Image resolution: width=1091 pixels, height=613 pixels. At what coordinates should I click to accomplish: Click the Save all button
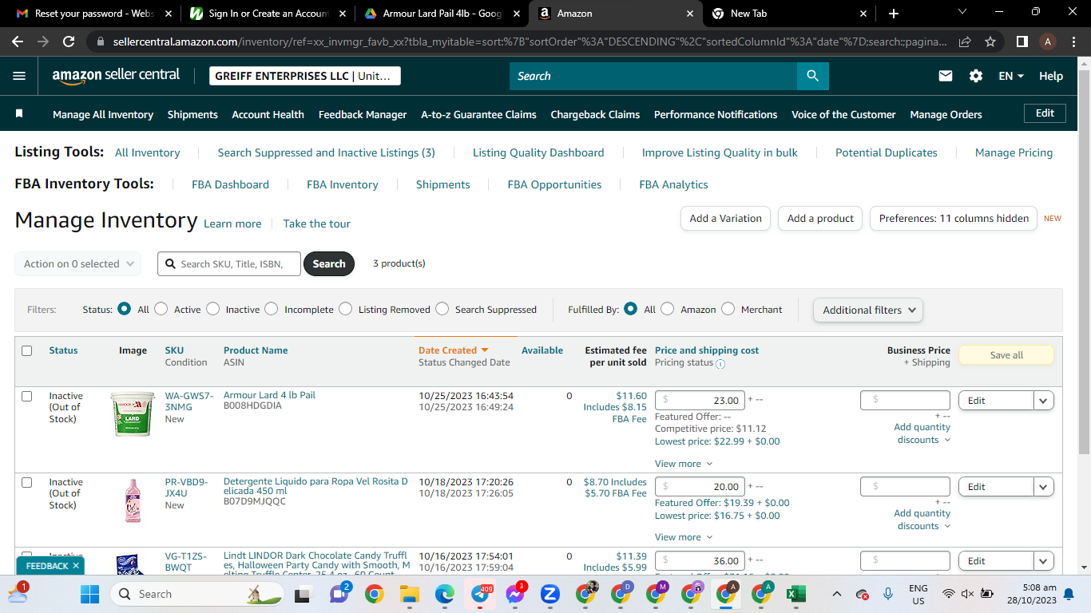coord(1006,355)
